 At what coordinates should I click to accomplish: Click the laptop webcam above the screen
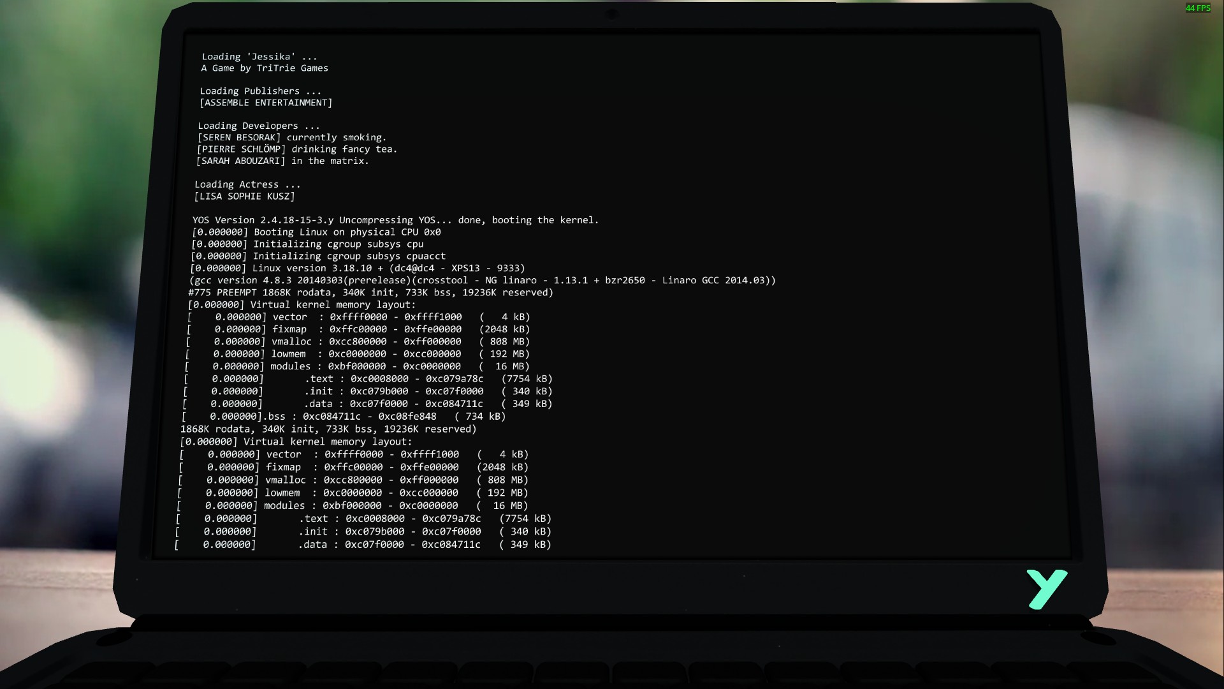pos(611,14)
